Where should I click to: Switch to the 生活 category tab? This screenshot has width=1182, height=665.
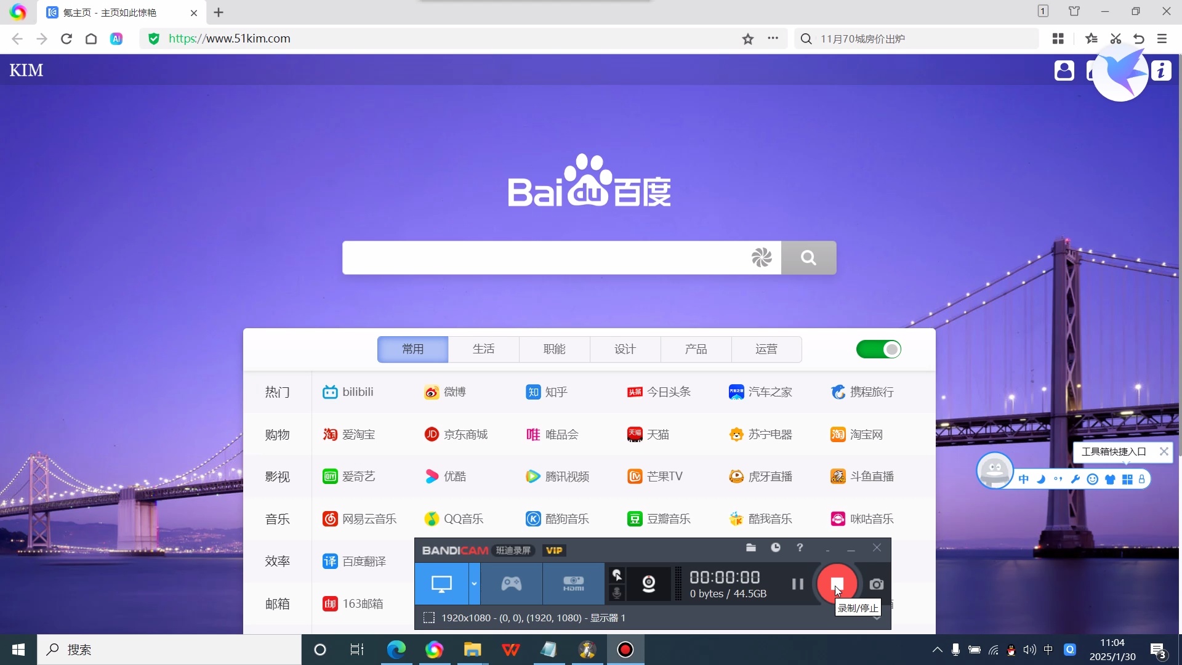[x=484, y=349]
